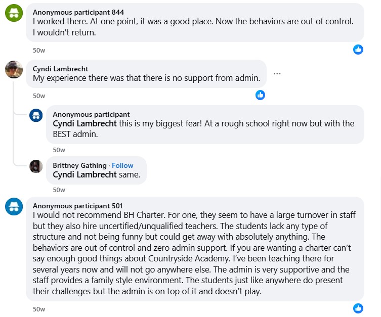Image resolution: width=381 pixels, height=317 pixels.
Task: Click the Brittney Gathing name link
Action: [79, 165]
